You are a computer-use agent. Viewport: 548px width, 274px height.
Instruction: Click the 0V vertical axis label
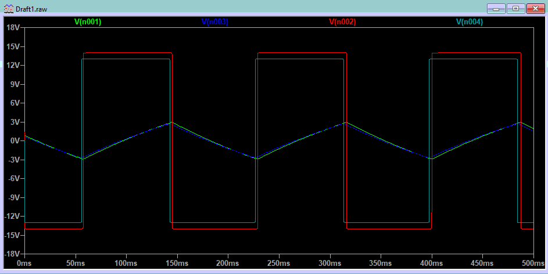[x=15, y=140]
